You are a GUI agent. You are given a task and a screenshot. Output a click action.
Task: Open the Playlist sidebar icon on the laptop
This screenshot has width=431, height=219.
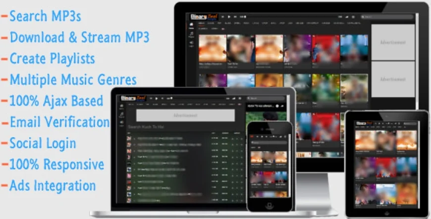click(x=121, y=115)
